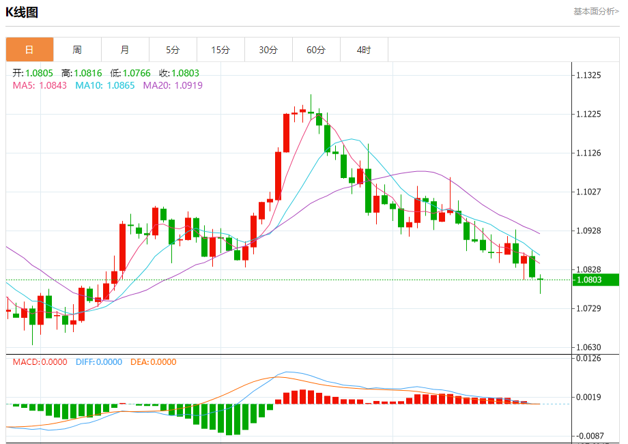Open the 15分 timeframe tab

[220, 50]
